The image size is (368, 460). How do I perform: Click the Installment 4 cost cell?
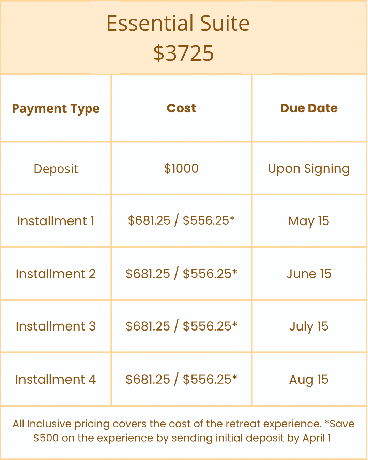[x=181, y=379]
